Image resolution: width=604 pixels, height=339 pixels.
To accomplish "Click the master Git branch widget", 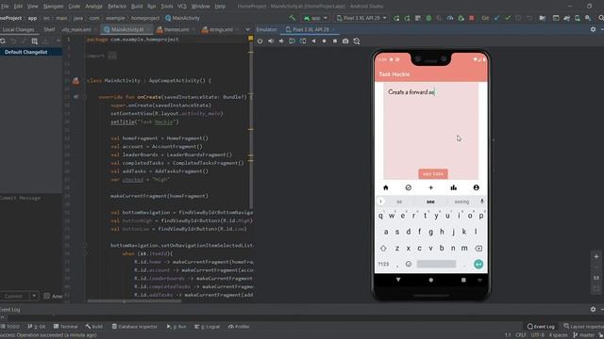I will pos(584,335).
